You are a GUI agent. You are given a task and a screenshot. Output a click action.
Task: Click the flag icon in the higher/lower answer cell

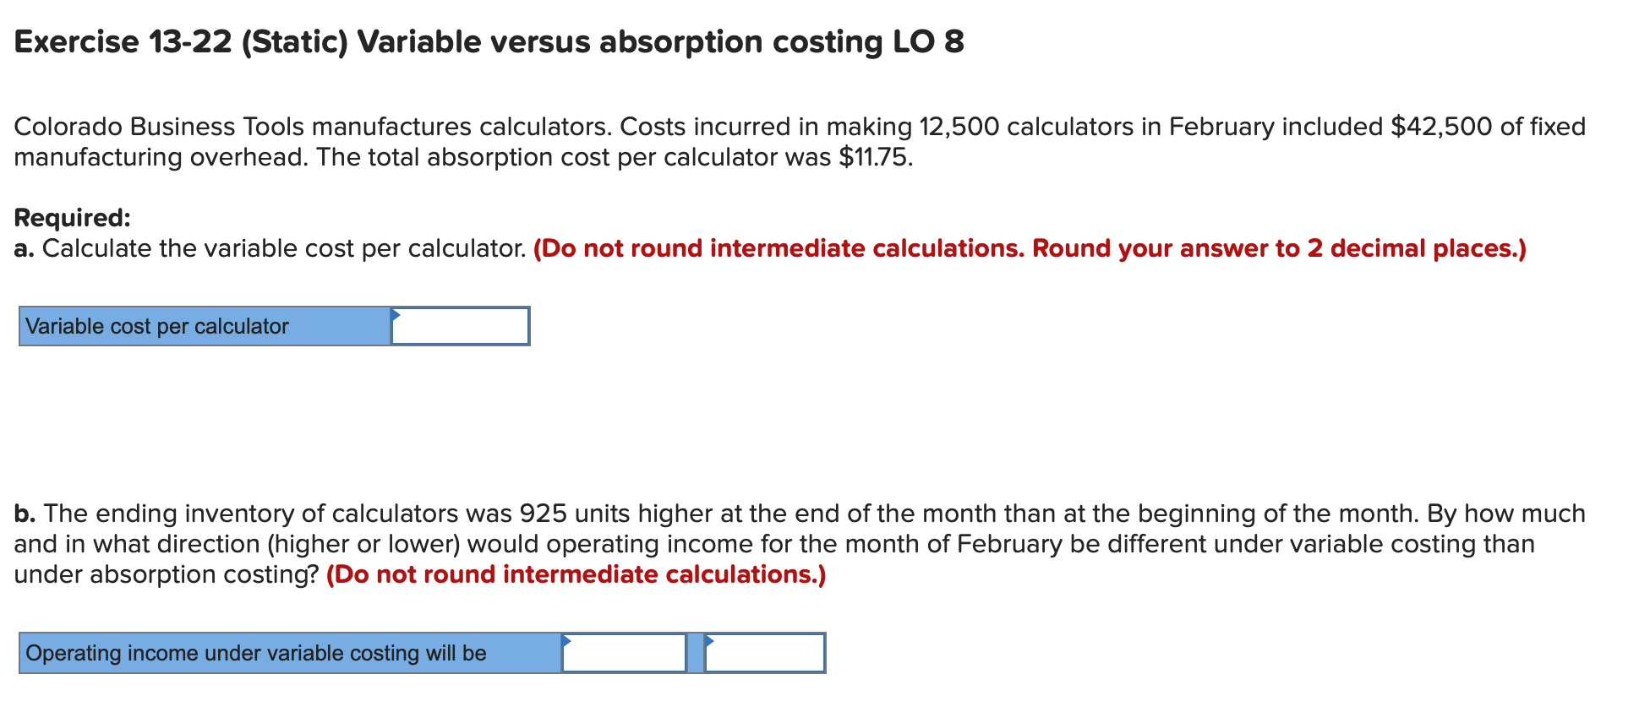point(710,642)
